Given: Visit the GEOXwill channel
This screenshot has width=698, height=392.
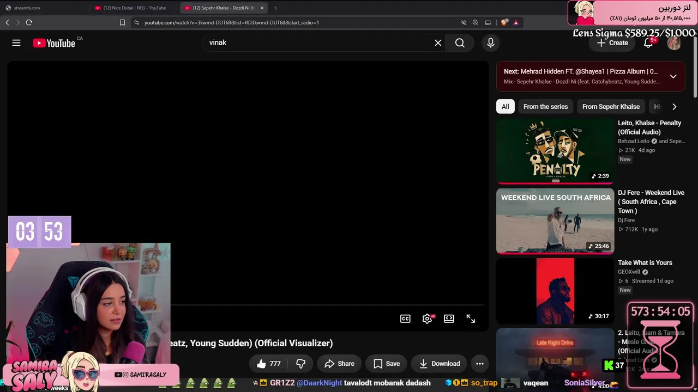Looking at the screenshot, I should 629,272.
